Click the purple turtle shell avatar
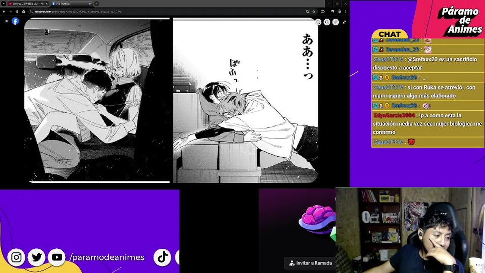 (x=318, y=219)
